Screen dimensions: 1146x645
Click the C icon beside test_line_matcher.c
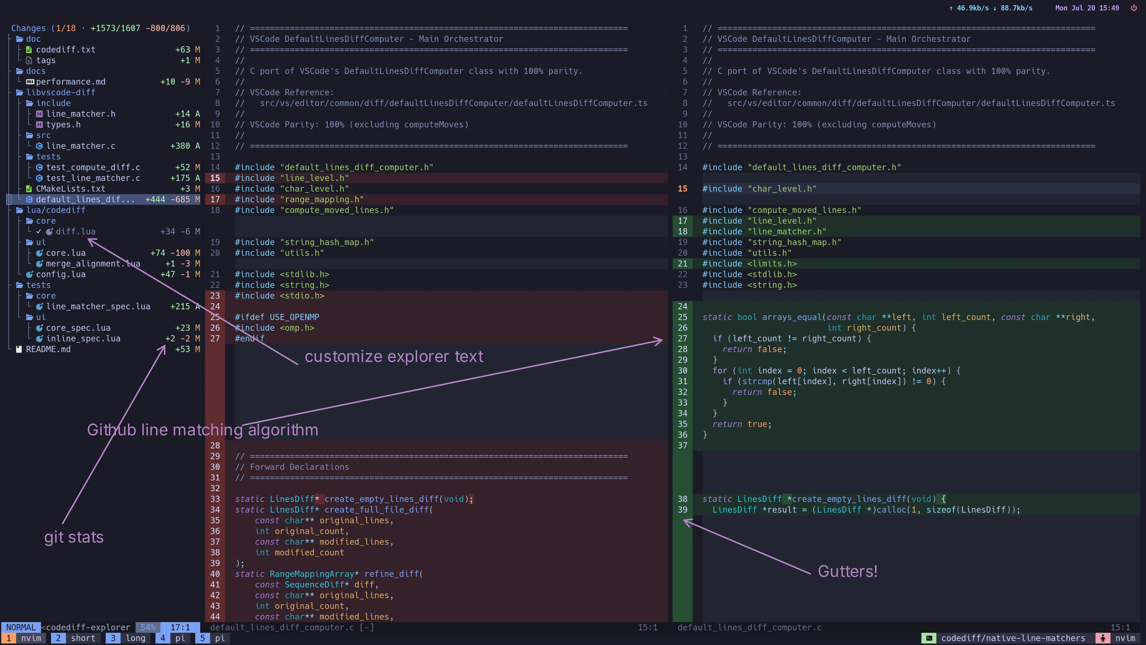click(39, 178)
